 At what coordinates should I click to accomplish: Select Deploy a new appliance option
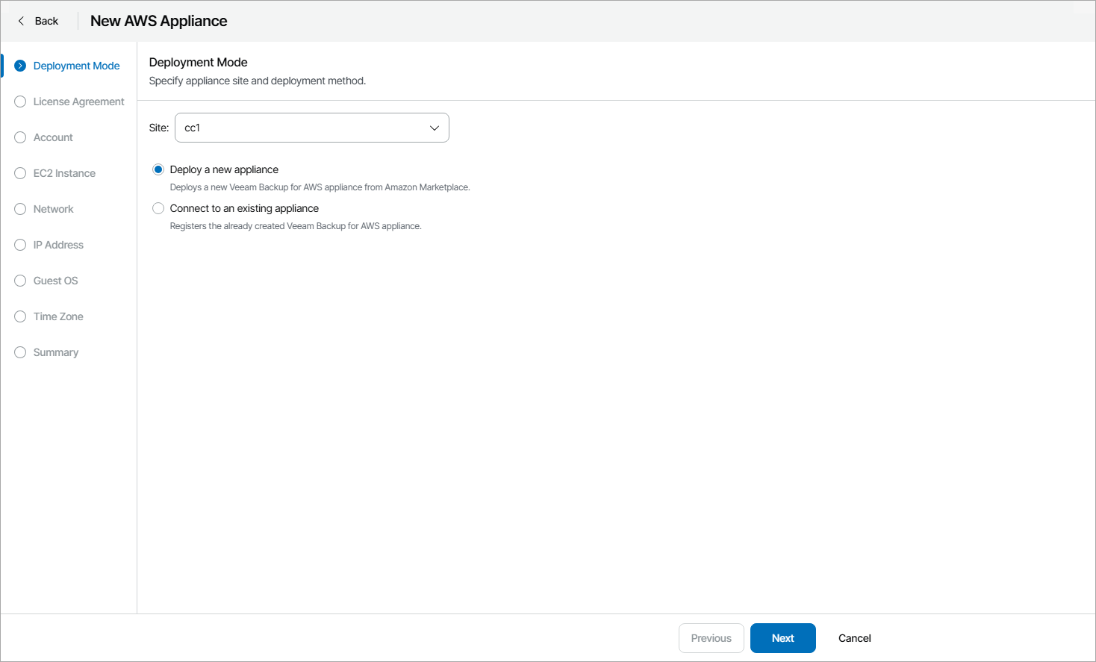pyautogui.click(x=158, y=169)
